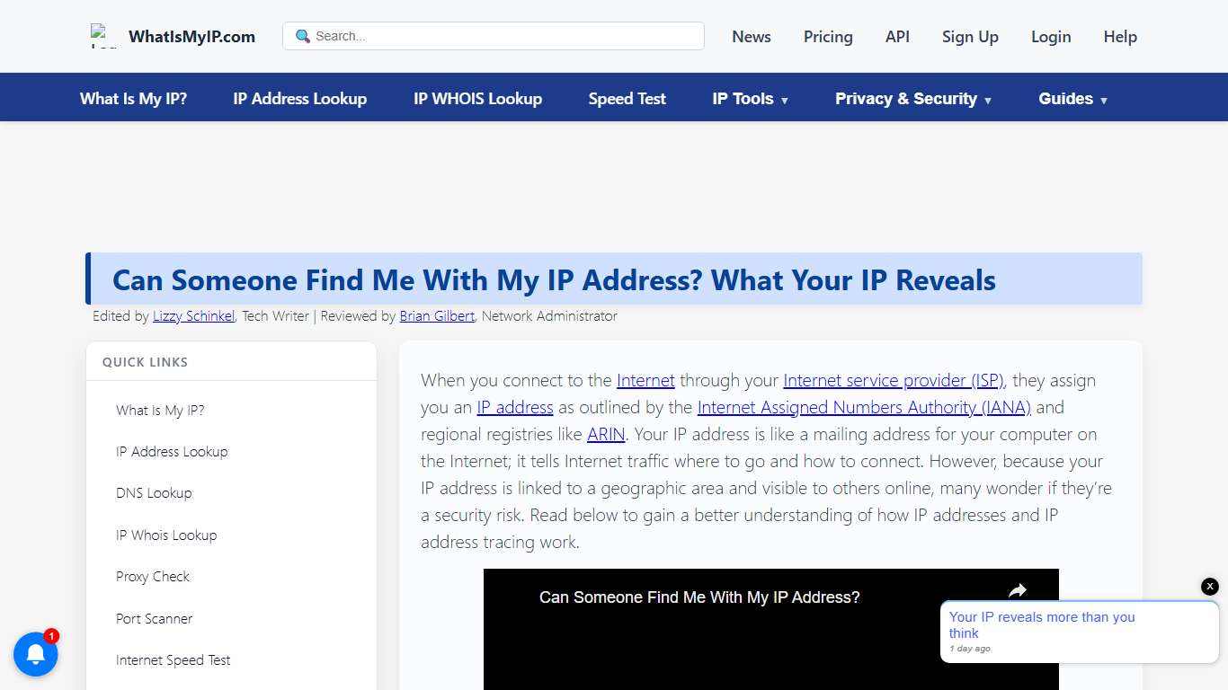Dismiss the 'Your IP reveals' notification popup
Screen dimensions: 1228x690
1209,586
